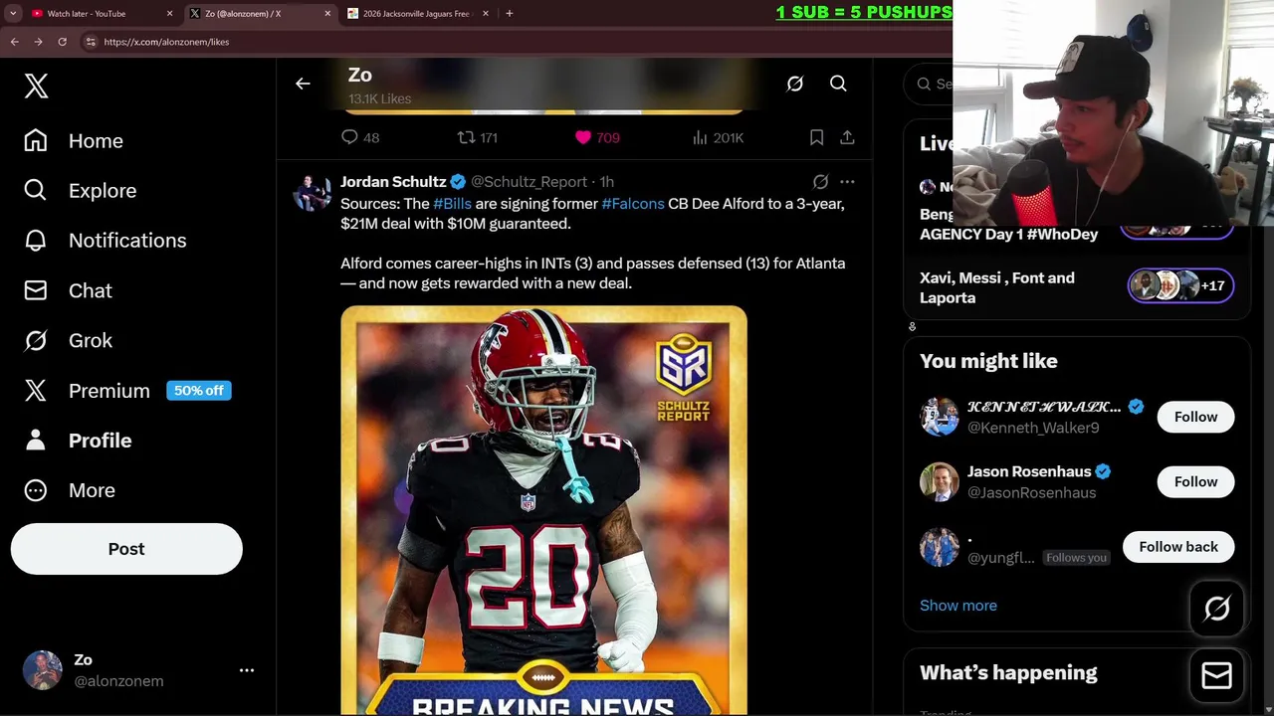Open floating messages envelope button
Viewport: 1274px width, 716px height.
(1216, 676)
